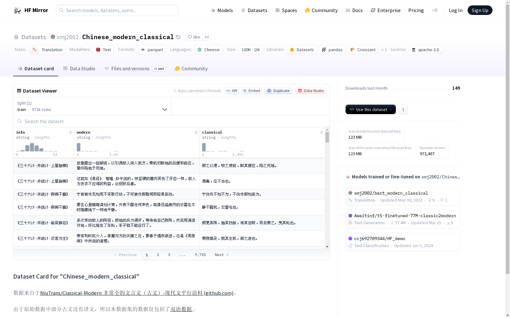Click the like count 44

coord(207,37)
